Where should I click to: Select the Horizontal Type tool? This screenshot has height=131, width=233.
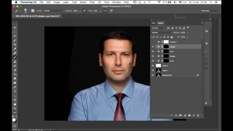pos(15,91)
